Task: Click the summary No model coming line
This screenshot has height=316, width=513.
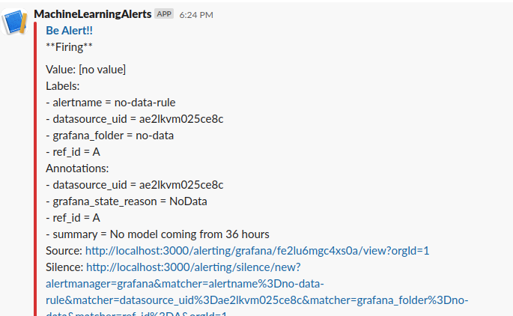Action: coord(157,234)
